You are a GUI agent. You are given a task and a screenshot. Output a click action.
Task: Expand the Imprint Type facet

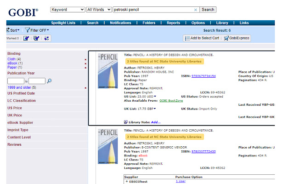coord(18,130)
